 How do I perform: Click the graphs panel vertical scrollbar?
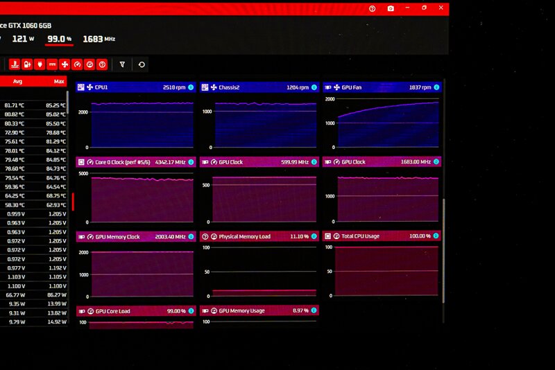coord(443,251)
